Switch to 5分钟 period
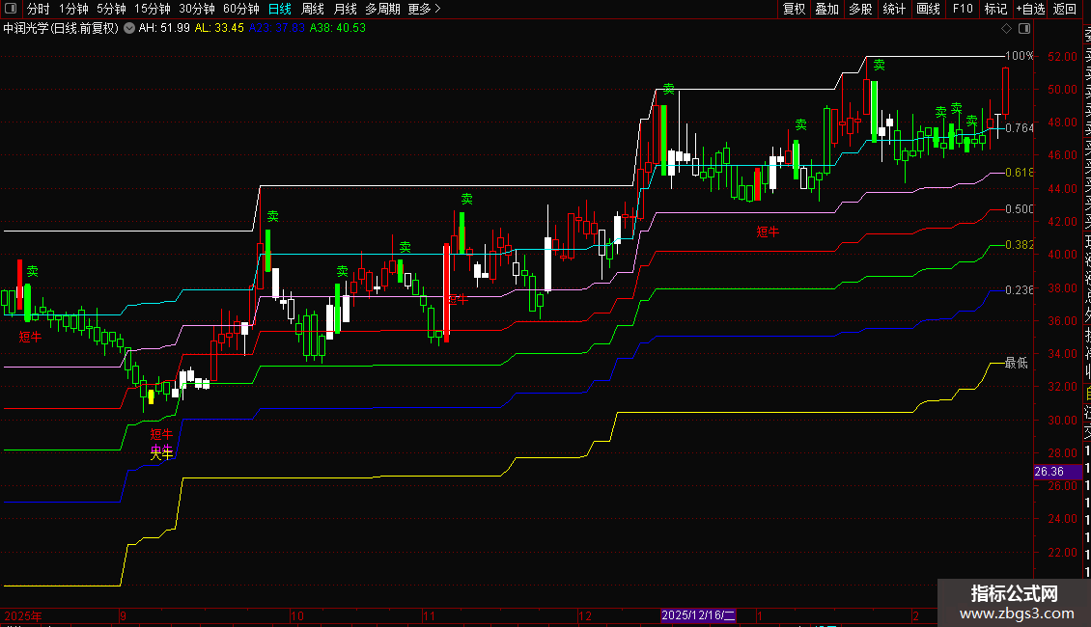This screenshot has width=1091, height=627. (x=111, y=9)
